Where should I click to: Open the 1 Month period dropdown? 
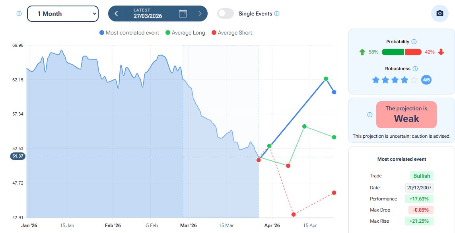[63, 13]
